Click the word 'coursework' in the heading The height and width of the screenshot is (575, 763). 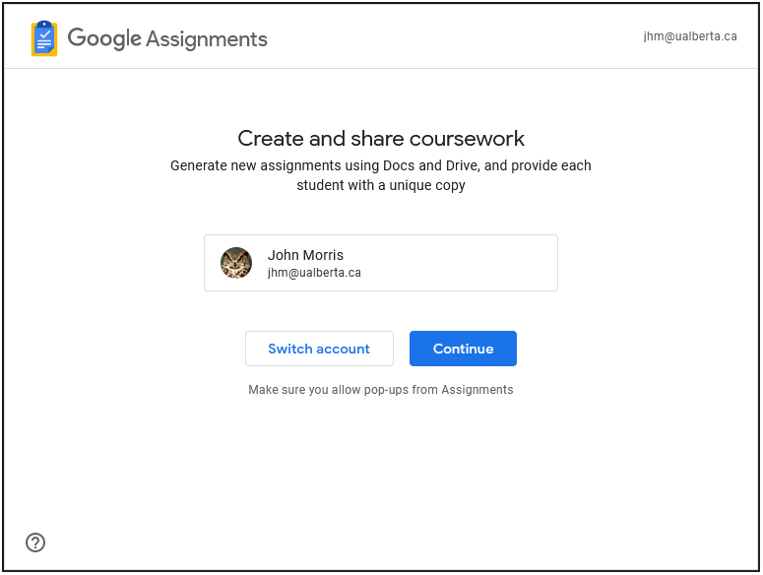(x=467, y=139)
